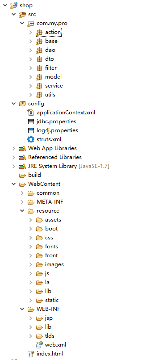Collapse the WEB-INF folder
Viewport: 167px width, 360px height.
[22, 309]
